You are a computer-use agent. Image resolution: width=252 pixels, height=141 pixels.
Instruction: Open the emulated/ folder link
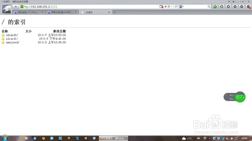(x=13, y=42)
